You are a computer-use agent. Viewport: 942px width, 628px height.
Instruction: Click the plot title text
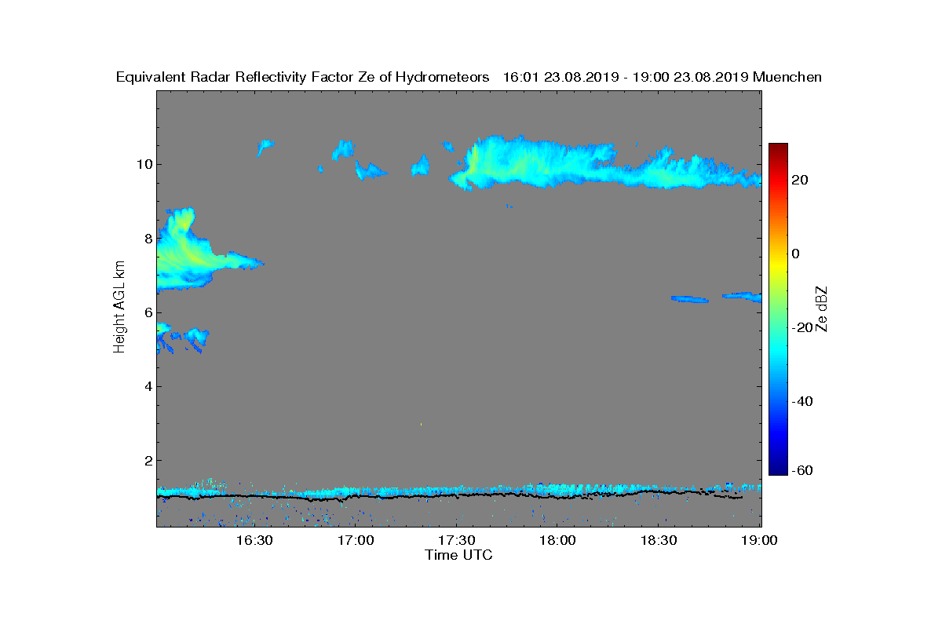[x=469, y=77]
